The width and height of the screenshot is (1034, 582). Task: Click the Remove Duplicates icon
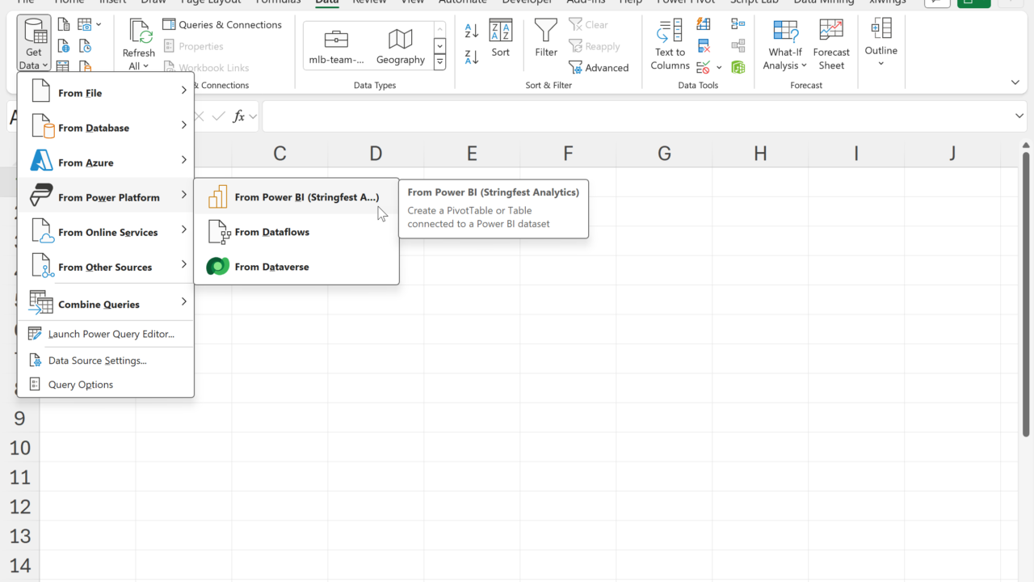coord(704,46)
